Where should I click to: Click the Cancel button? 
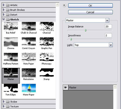90,12
